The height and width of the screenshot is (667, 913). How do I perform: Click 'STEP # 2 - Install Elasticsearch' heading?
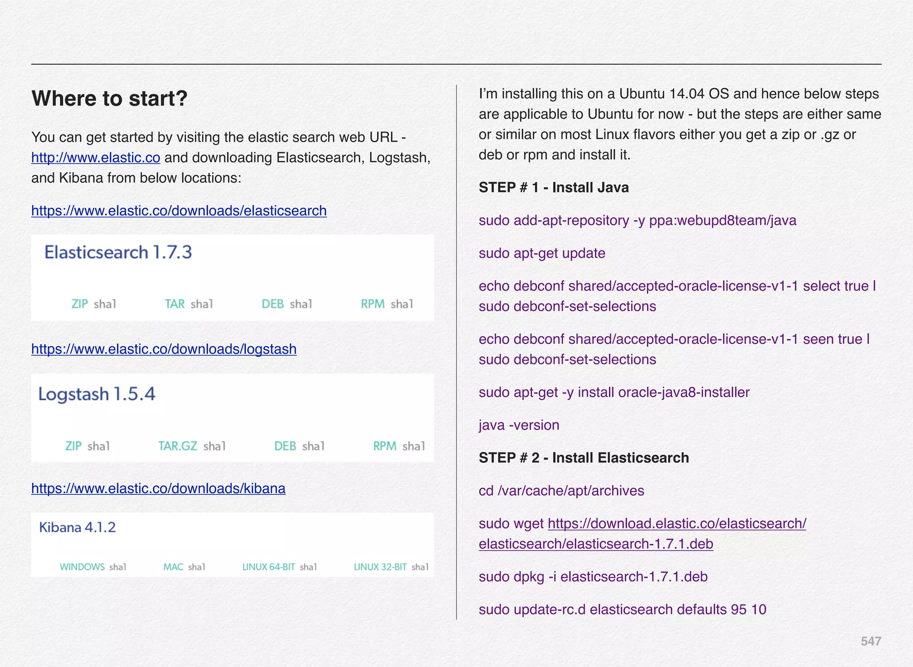point(584,458)
